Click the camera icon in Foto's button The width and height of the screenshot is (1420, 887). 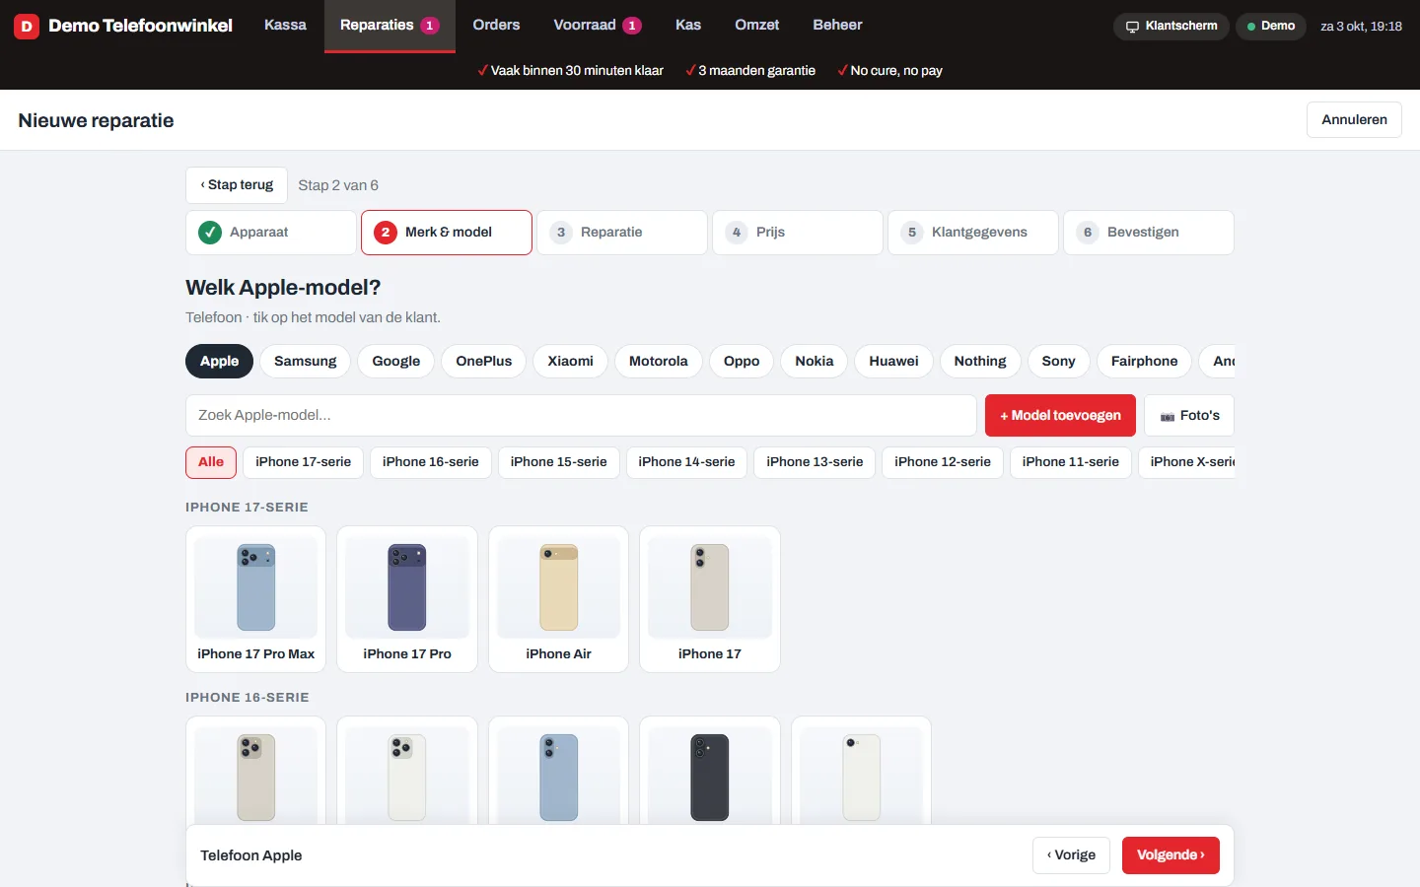1168,417
